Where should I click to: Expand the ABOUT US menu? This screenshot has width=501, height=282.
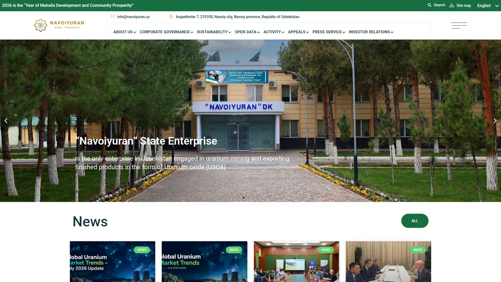[x=125, y=32]
